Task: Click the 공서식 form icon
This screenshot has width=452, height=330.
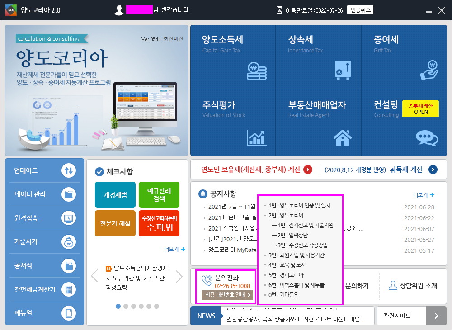Action: pos(69,266)
